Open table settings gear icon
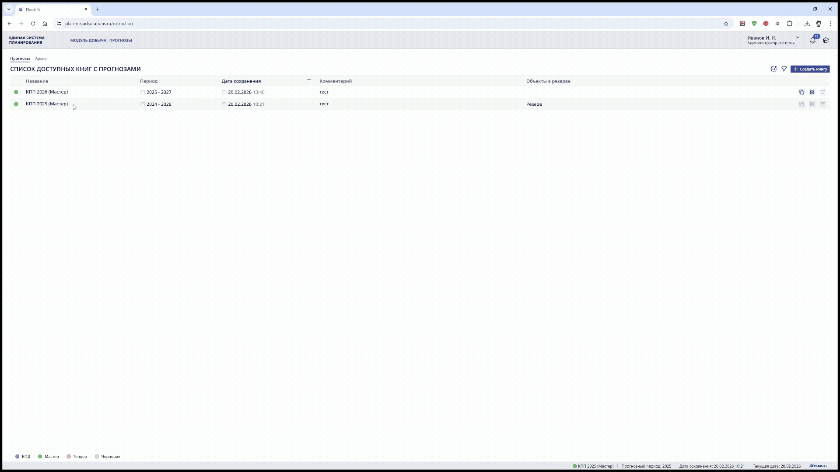Screen dimensions: 840x472 tap(773, 69)
